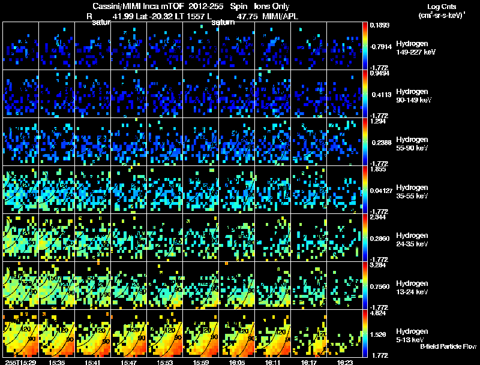Click the colorbar value 3.284
The width and height of the screenshot is (480, 365).
378,265
